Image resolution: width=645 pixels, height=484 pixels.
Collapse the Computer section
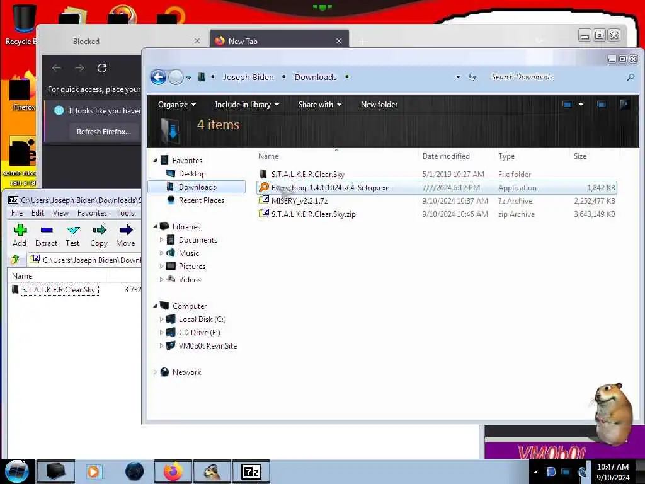[x=155, y=306]
